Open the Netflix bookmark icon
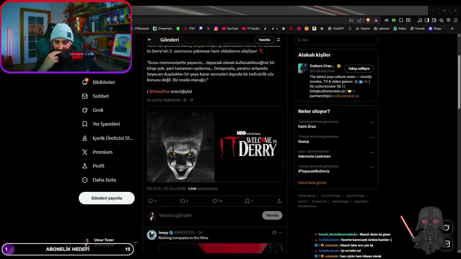 click(291, 28)
